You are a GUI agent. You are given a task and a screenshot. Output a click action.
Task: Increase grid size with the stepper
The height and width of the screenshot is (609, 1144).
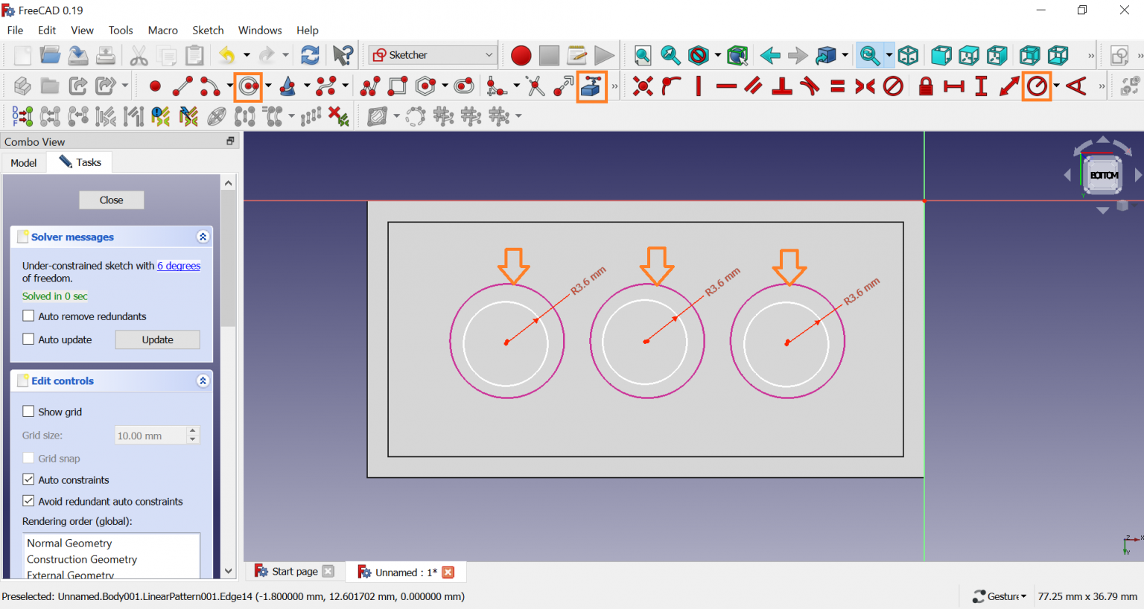[x=193, y=431]
